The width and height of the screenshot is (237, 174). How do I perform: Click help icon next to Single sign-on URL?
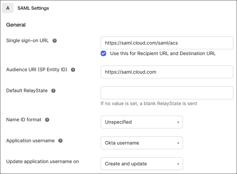[x=55, y=41]
